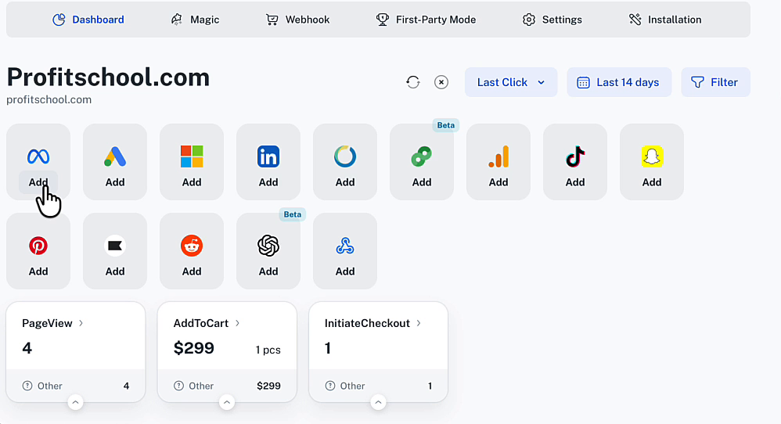Open the Settings tab
This screenshot has width=781, height=424.
(552, 20)
